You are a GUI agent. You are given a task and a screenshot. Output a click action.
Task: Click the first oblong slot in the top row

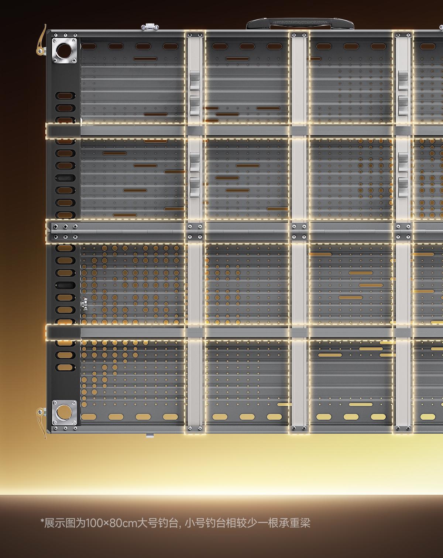[x=89, y=46]
